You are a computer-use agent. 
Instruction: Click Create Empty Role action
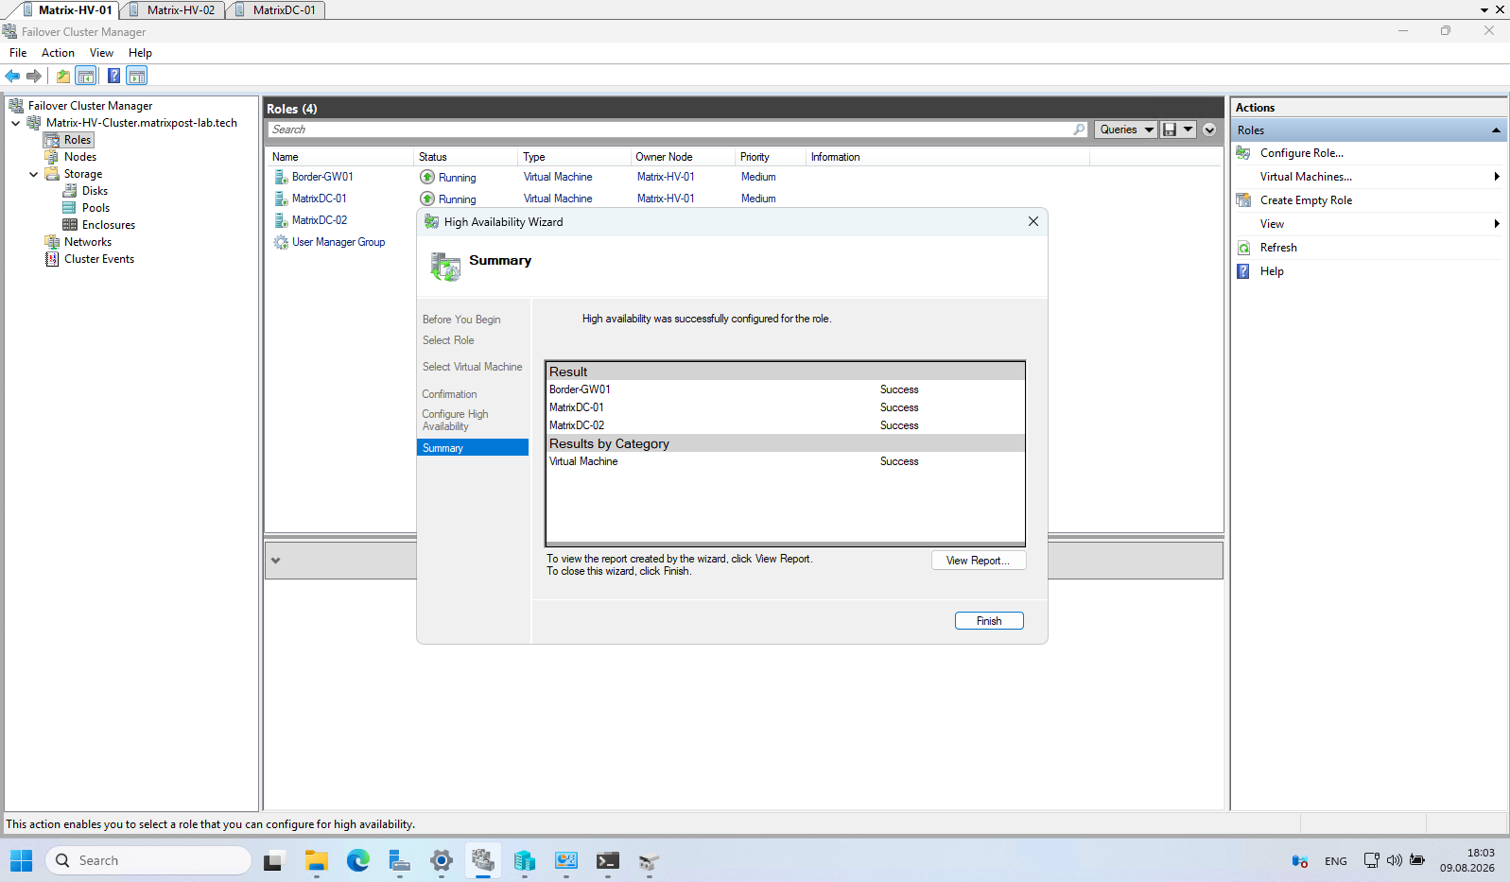pos(1306,200)
